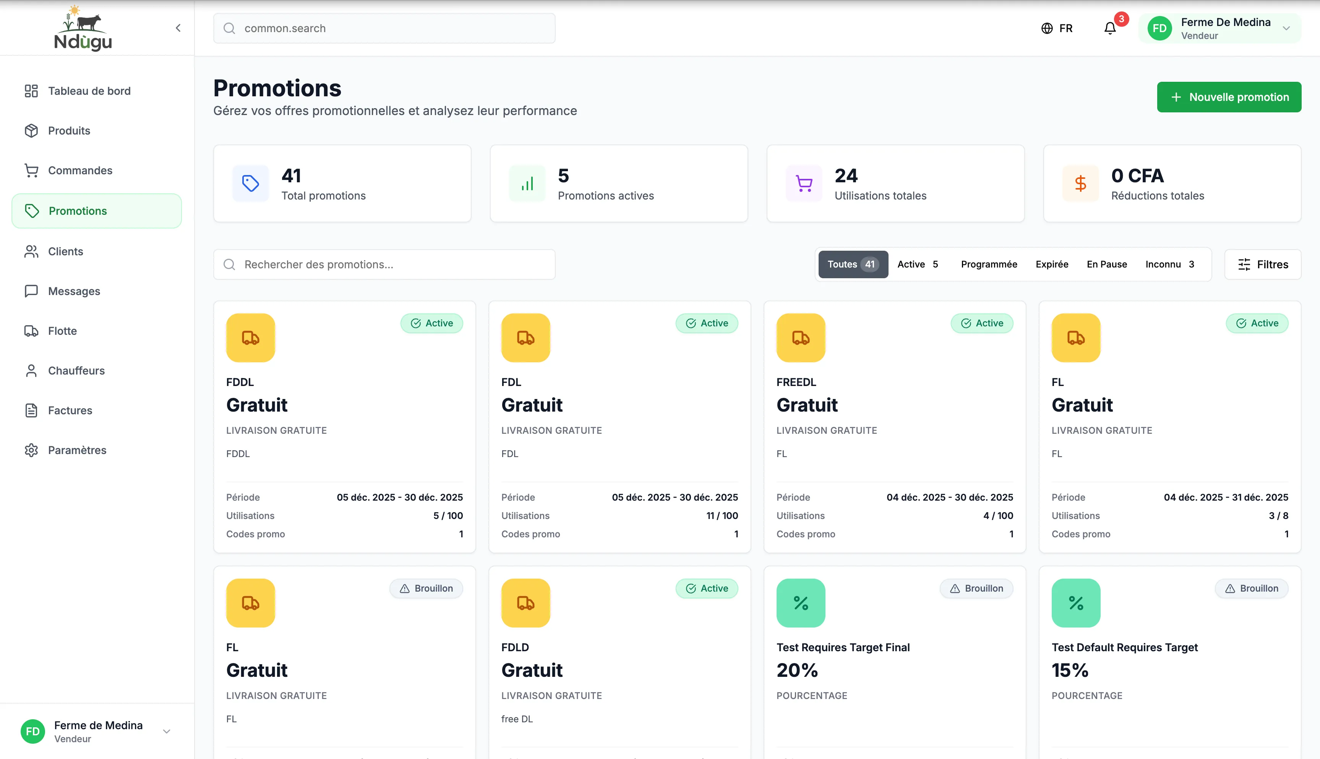Click the FDDL promotion truck icon
Viewport: 1320px width, 759px height.
[250, 338]
